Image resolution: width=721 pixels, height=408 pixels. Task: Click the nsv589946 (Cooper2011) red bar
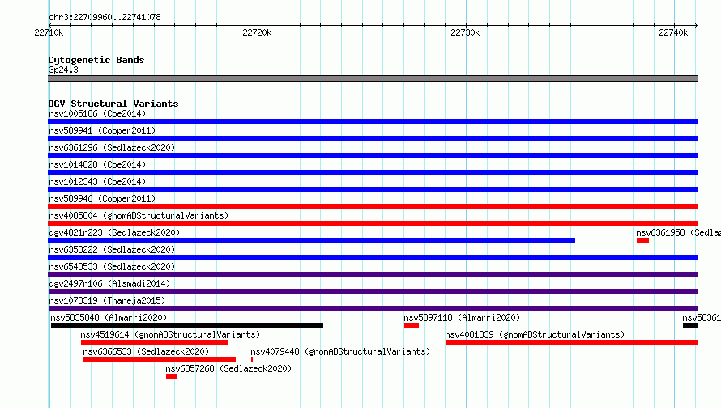point(373,206)
